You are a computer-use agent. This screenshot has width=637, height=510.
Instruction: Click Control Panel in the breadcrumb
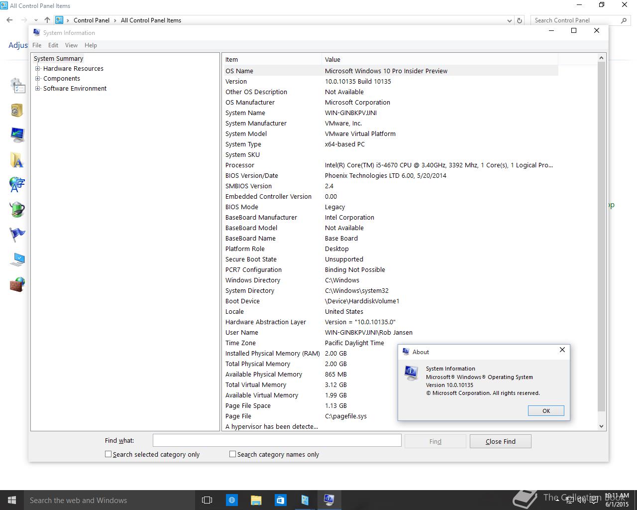coord(92,20)
